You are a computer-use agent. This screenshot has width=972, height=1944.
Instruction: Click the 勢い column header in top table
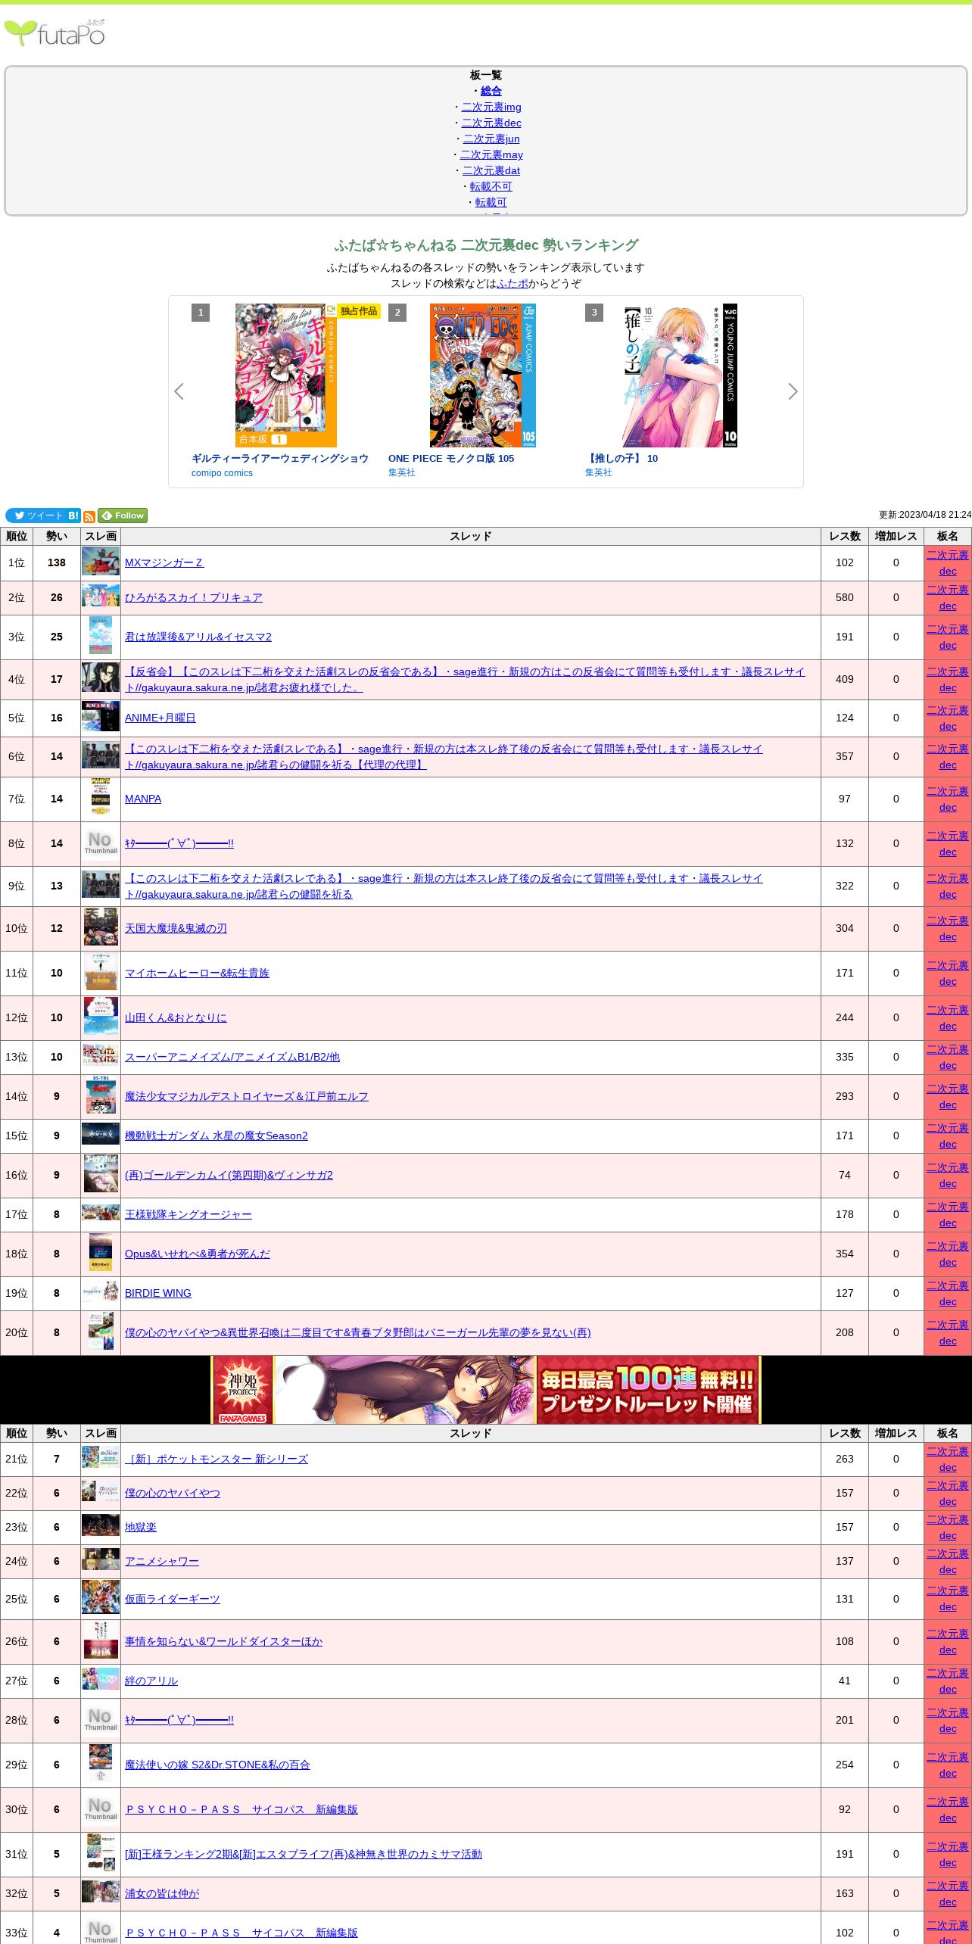point(57,536)
